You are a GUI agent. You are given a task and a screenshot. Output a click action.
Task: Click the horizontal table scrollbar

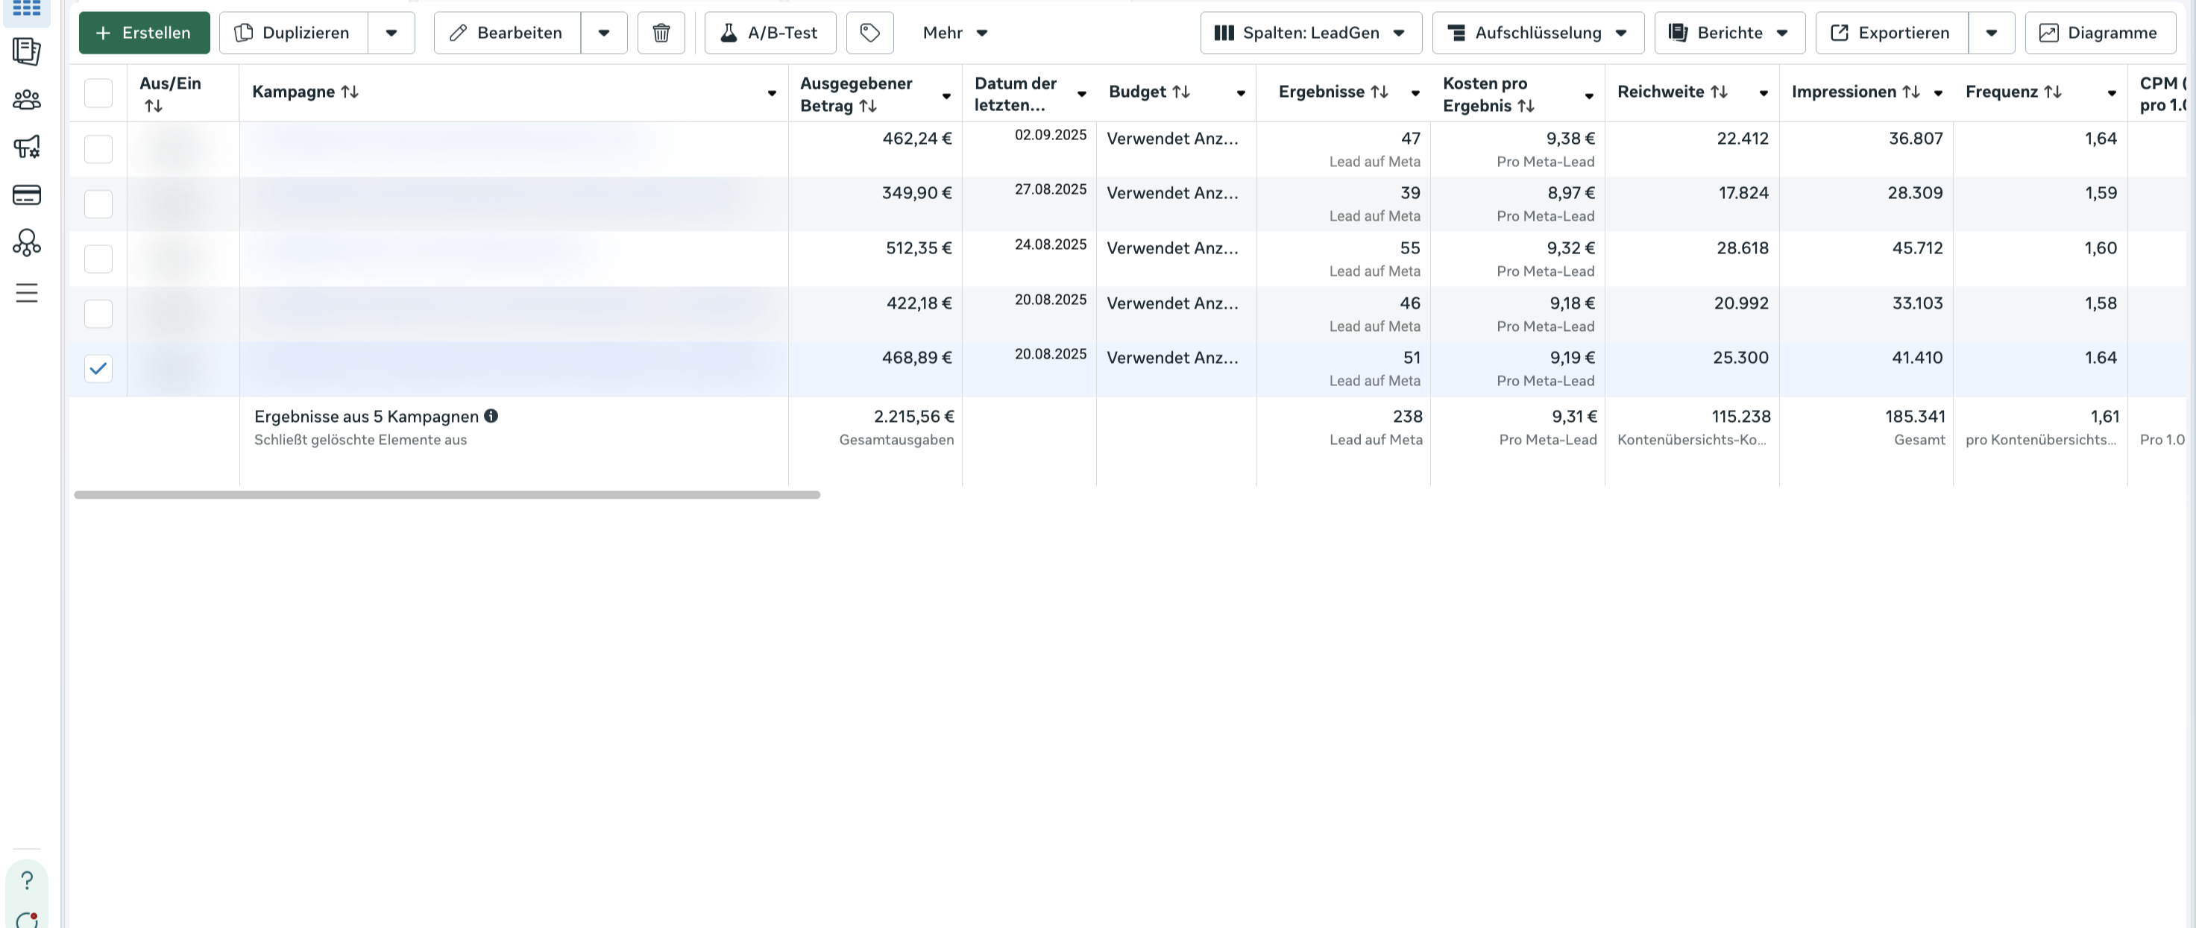pos(447,494)
